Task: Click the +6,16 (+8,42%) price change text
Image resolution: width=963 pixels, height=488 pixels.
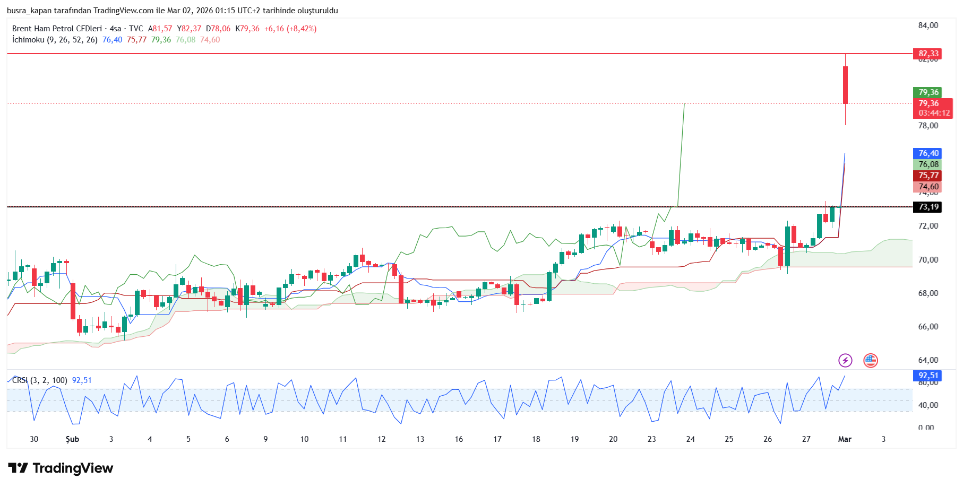Action: (x=290, y=29)
